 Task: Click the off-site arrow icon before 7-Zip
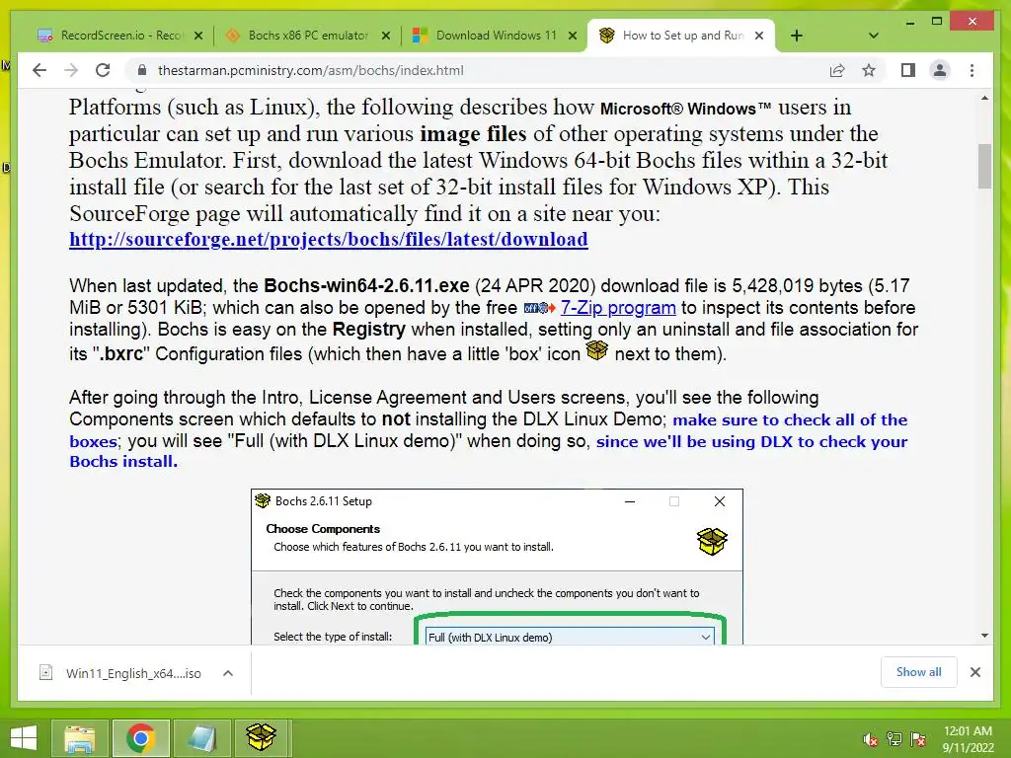540,308
